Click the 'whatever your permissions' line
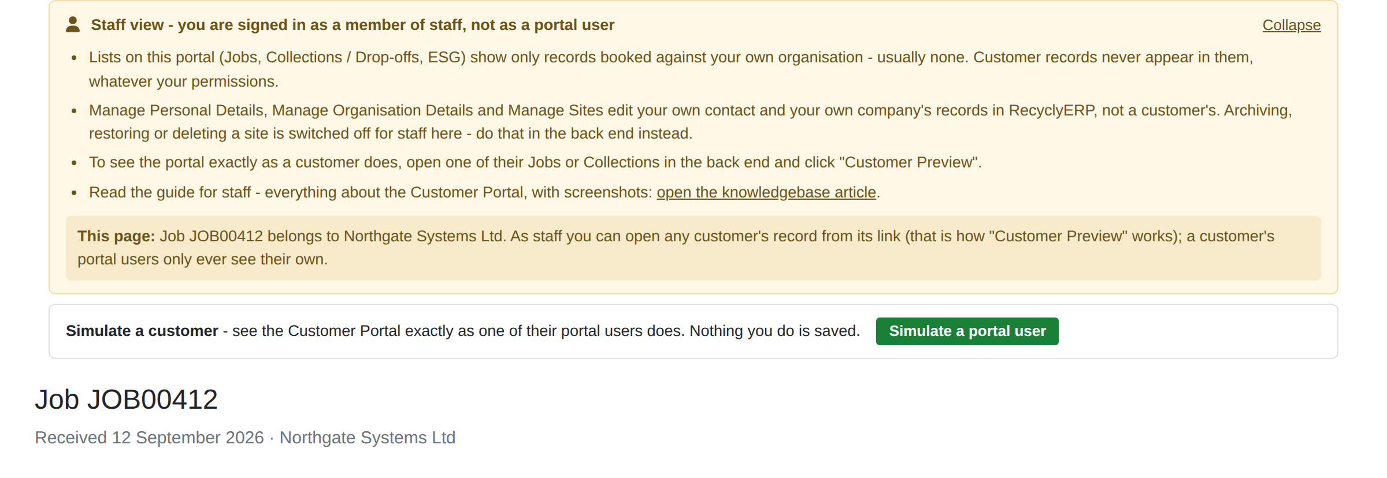This screenshot has width=1387, height=478. pos(184,81)
